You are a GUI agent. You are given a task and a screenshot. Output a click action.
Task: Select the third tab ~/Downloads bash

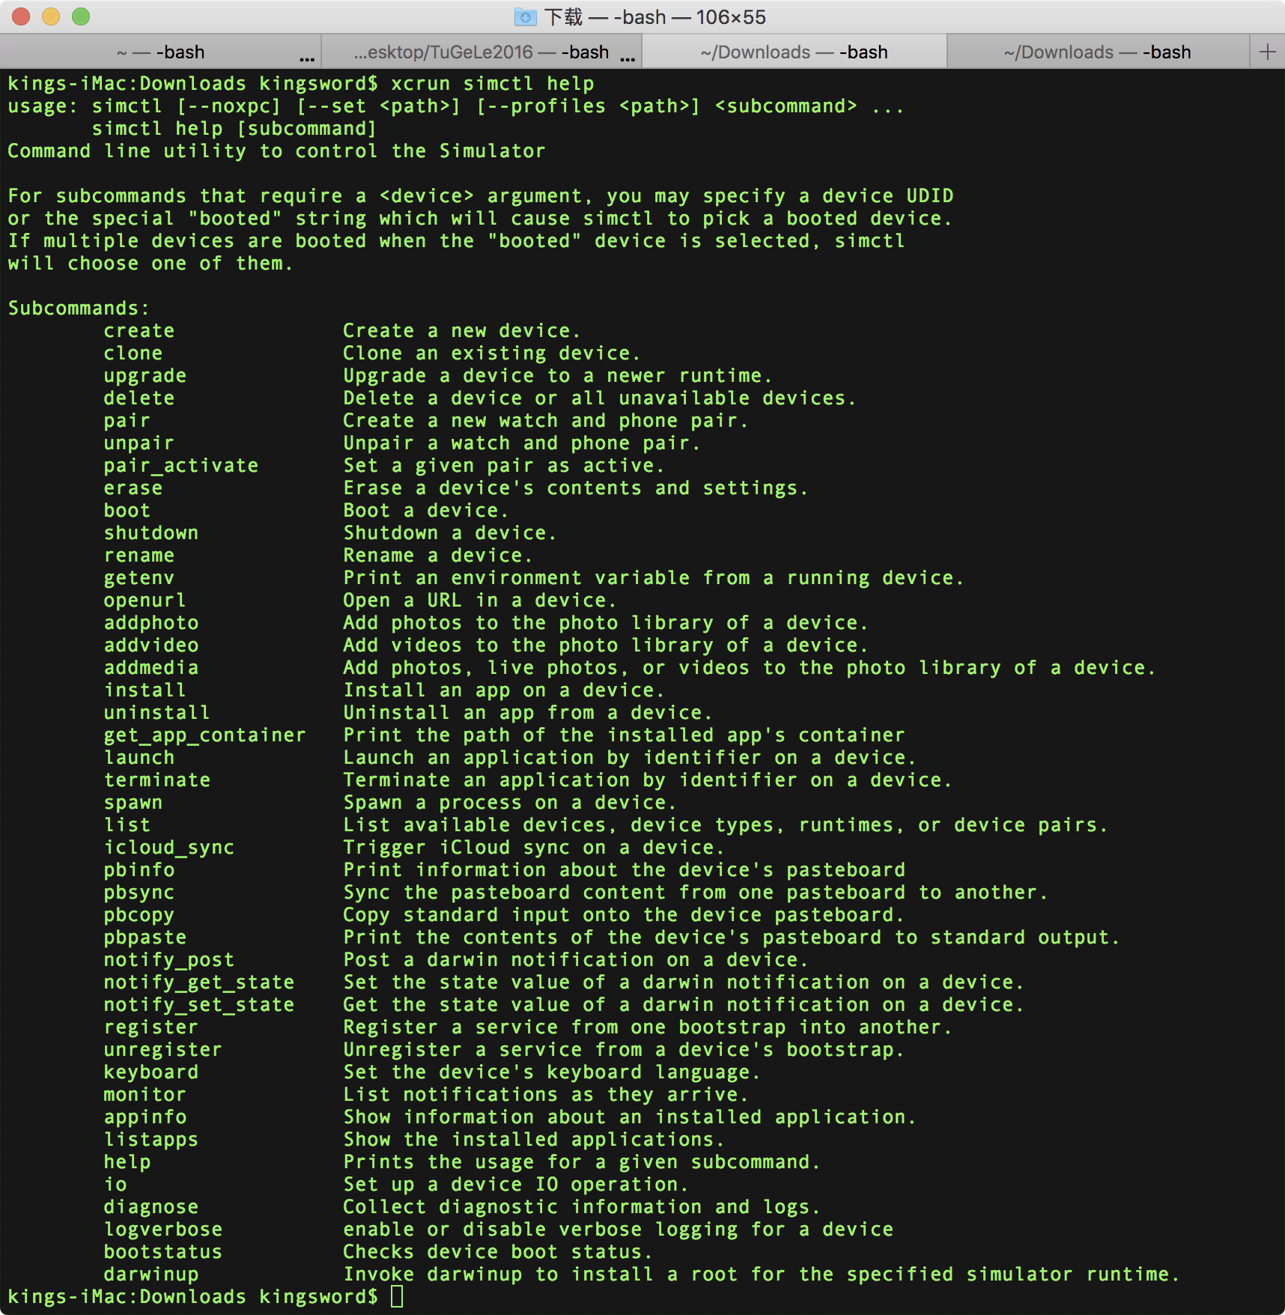pos(795,52)
